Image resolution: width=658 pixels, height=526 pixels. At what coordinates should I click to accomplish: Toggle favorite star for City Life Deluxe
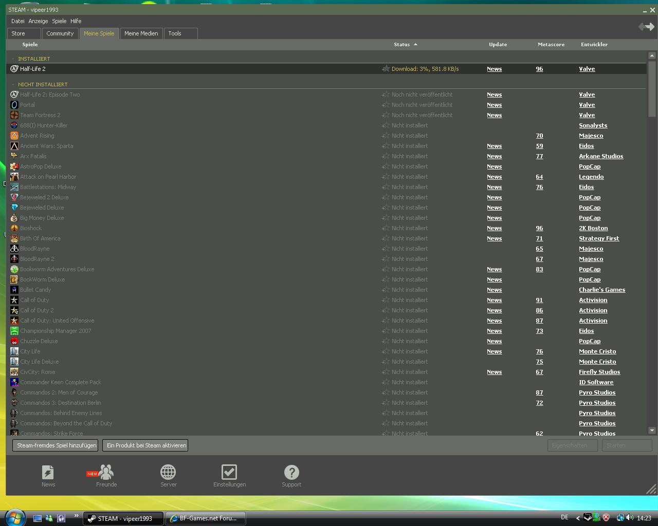pos(386,362)
